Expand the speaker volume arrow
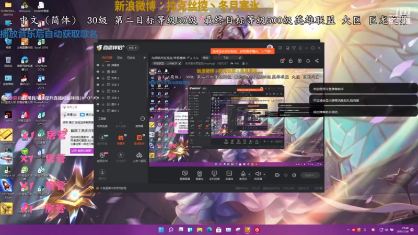418x235 pixels. [264, 174]
